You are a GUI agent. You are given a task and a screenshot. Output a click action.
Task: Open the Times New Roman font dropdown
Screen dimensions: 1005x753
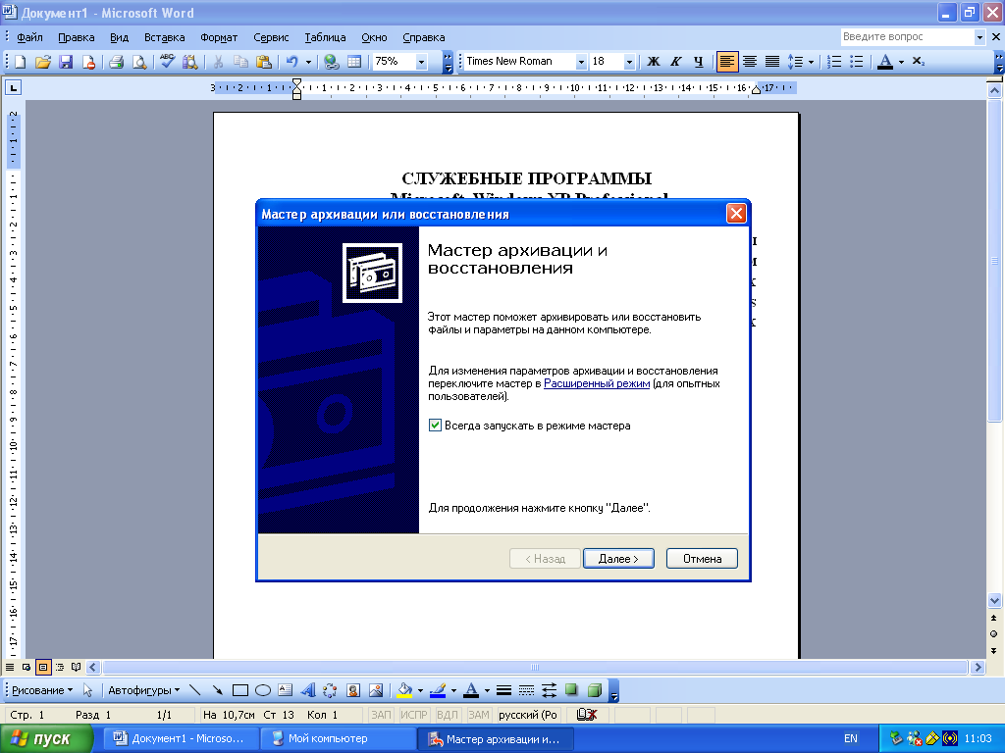581,62
